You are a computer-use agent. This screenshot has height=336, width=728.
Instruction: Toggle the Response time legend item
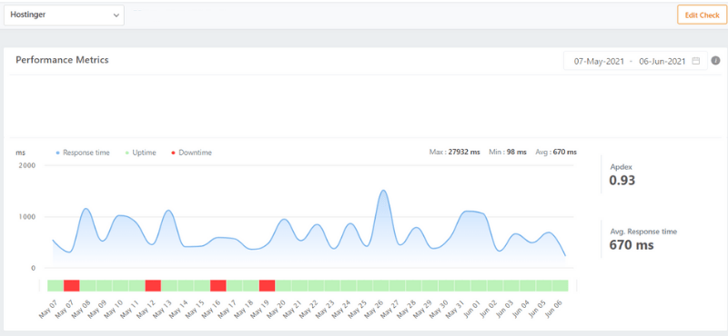83,153
